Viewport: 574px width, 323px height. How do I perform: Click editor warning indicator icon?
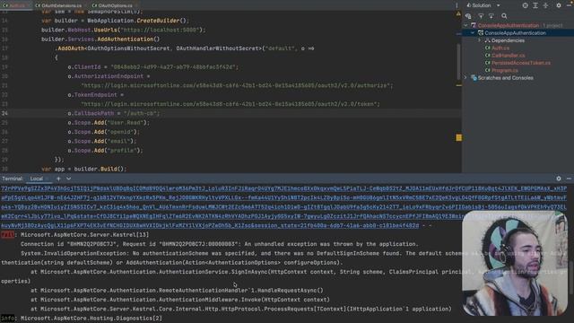coord(458,13)
